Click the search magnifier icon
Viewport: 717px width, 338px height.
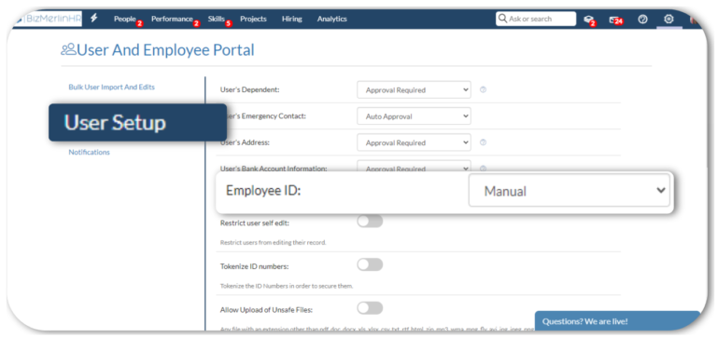[x=502, y=19]
